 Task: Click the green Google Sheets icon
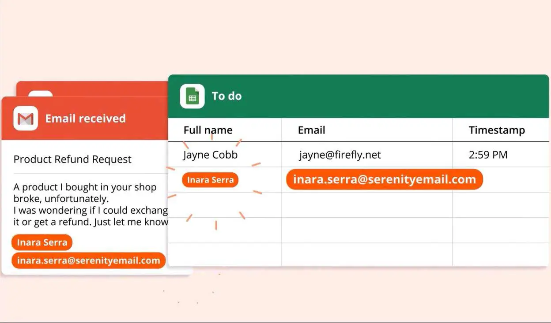tap(192, 96)
